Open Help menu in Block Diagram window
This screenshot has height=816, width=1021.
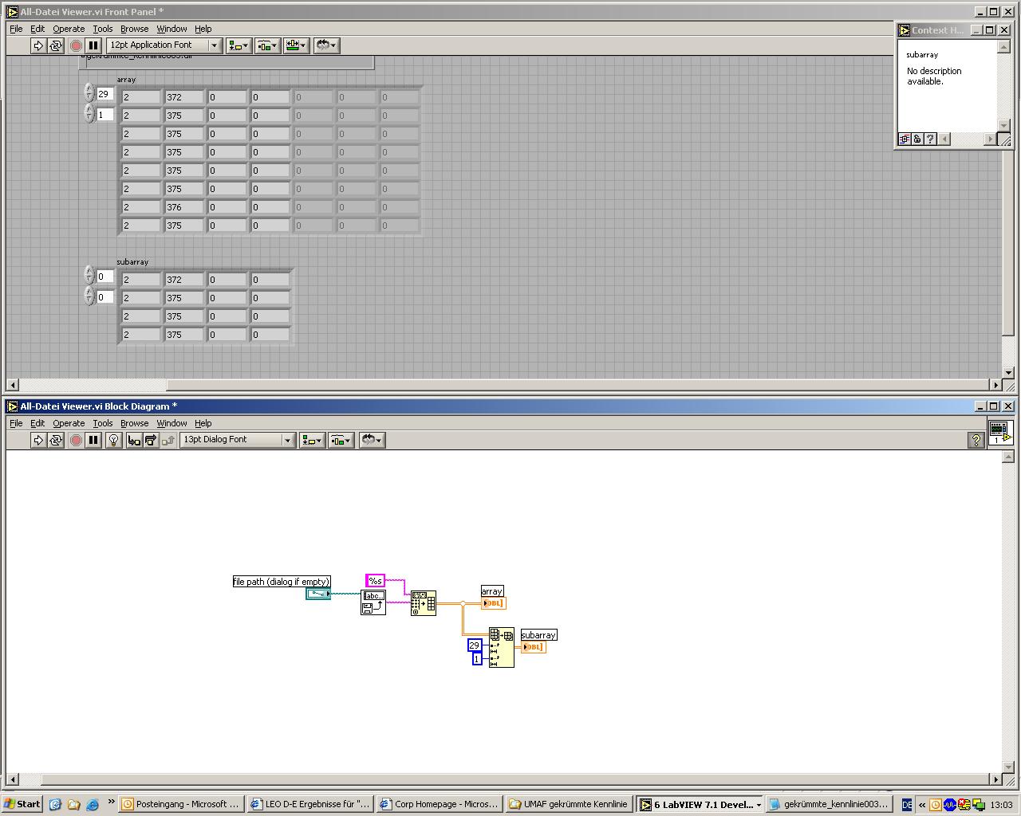(x=203, y=423)
